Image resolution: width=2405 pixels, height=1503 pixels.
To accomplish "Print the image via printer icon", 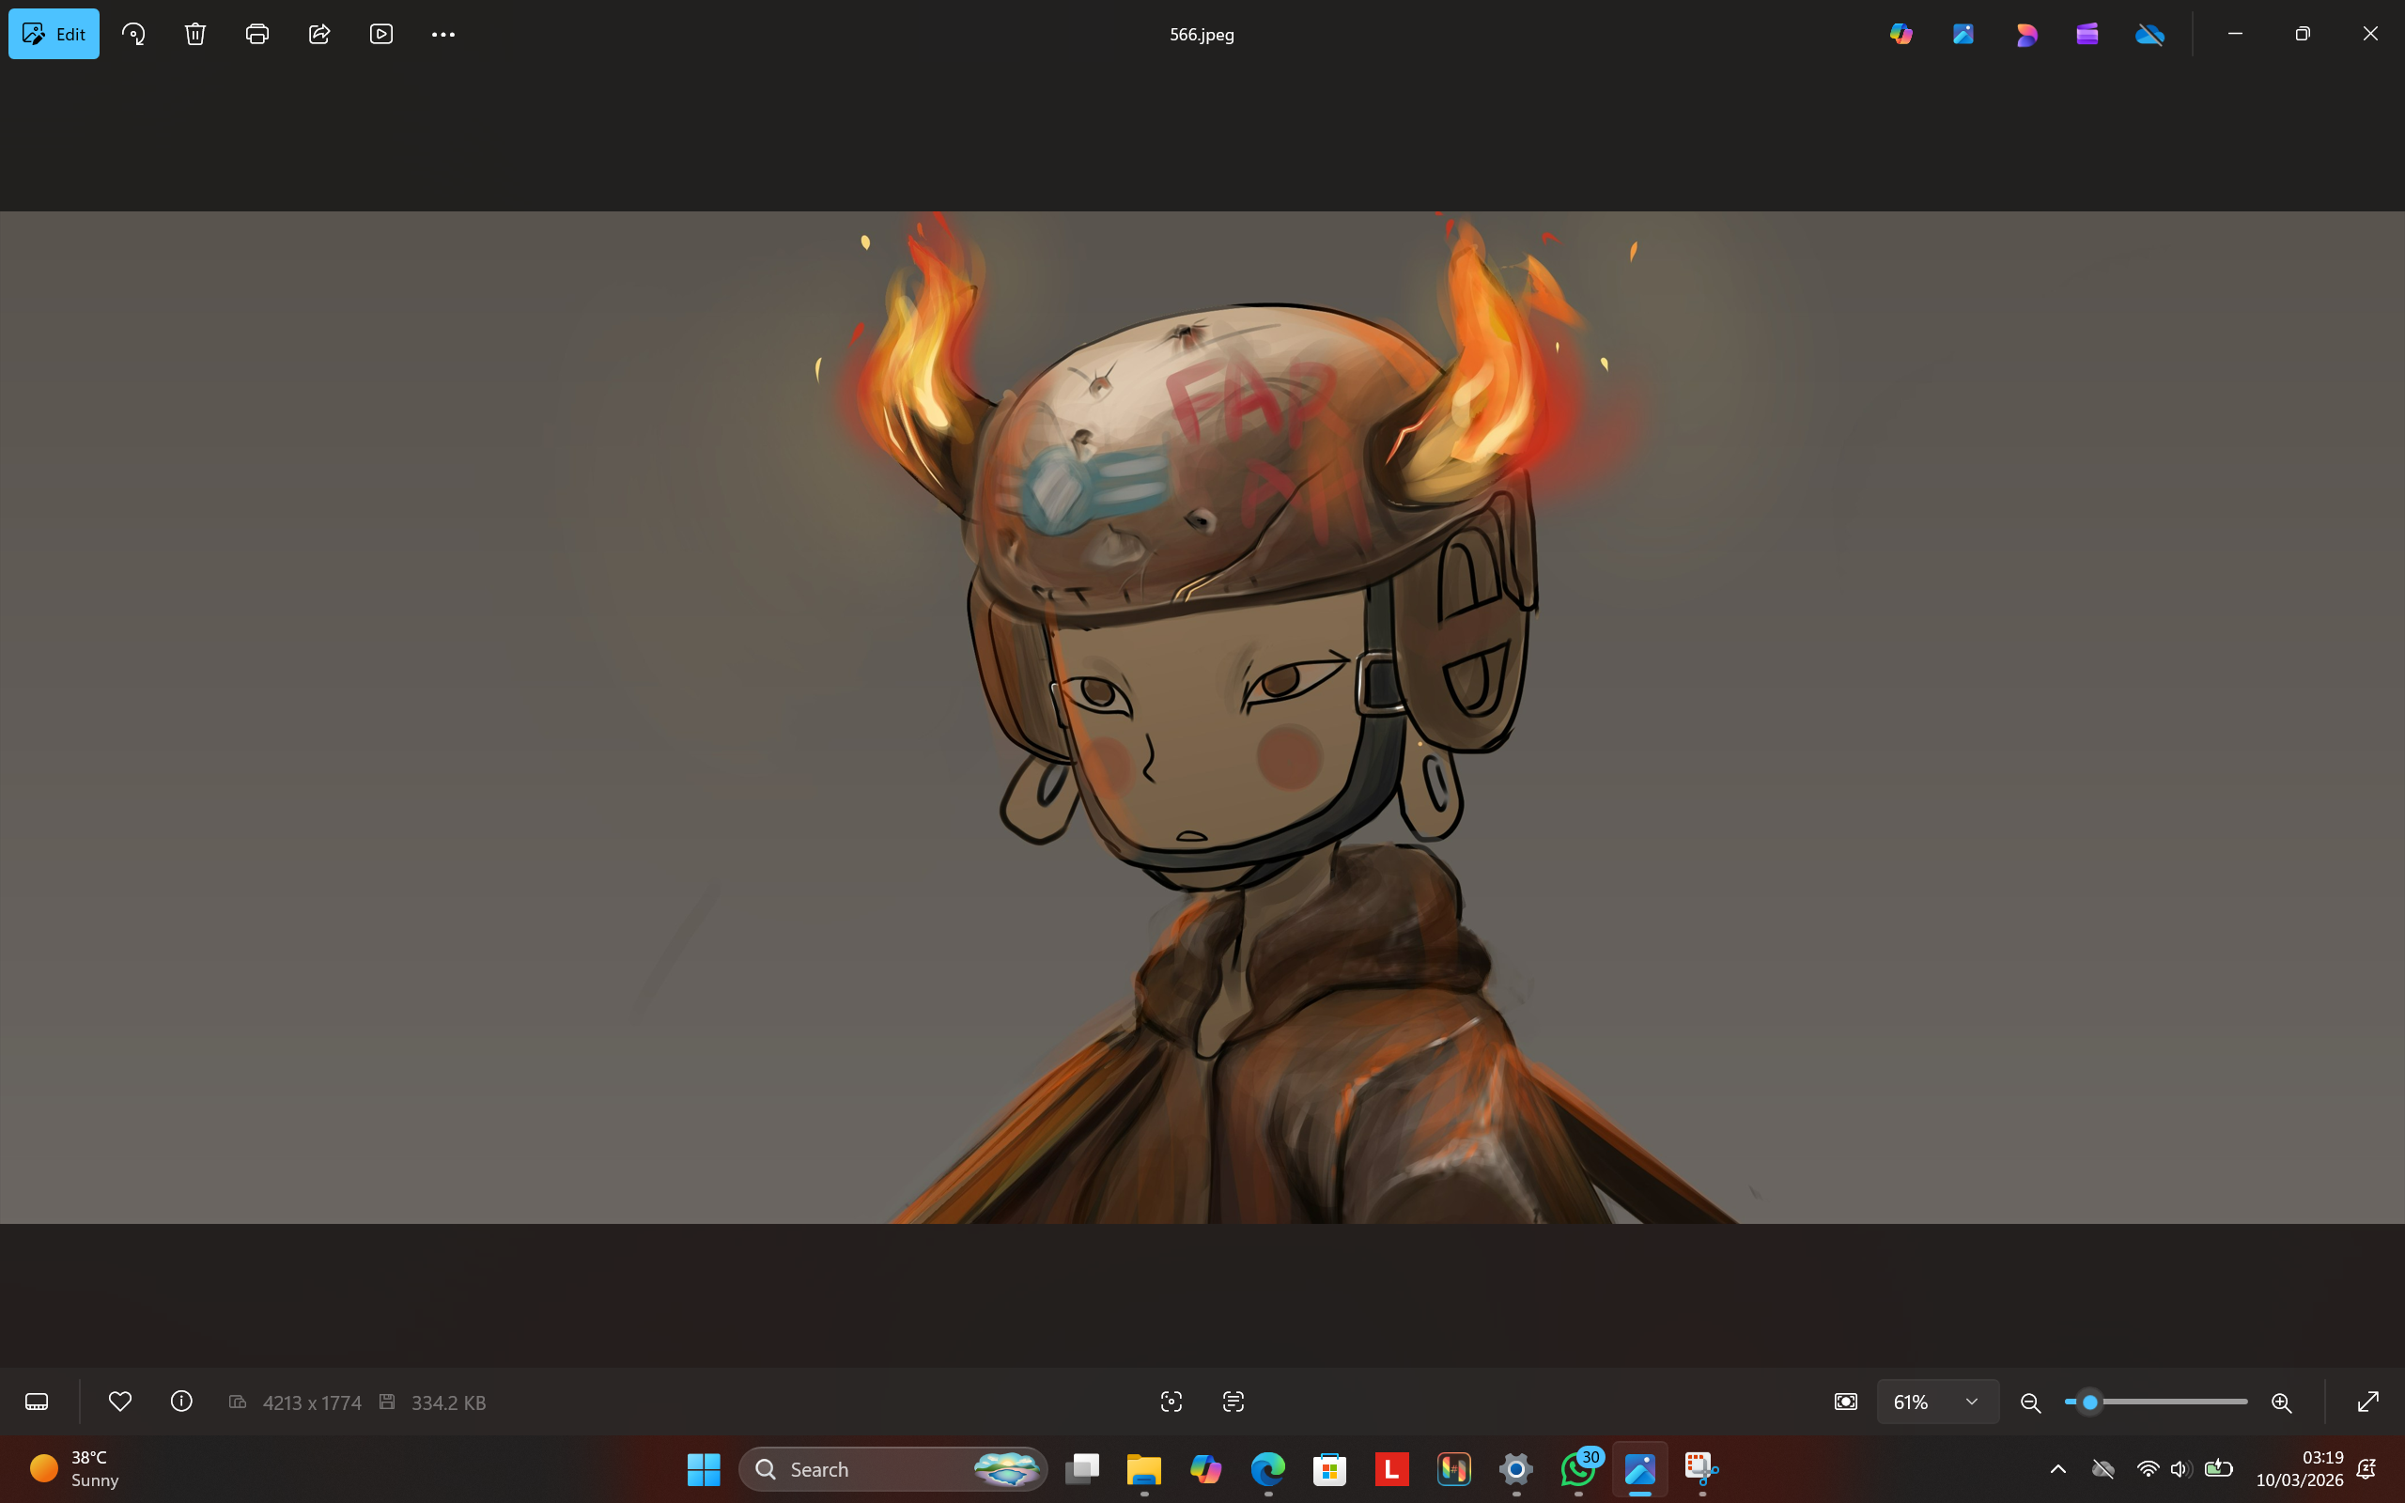I will pyautogui.click(x=257, y=34).
